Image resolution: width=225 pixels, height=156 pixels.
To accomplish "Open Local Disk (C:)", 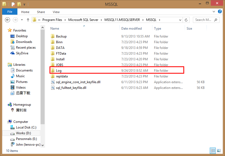I will (x=26, y=127).
